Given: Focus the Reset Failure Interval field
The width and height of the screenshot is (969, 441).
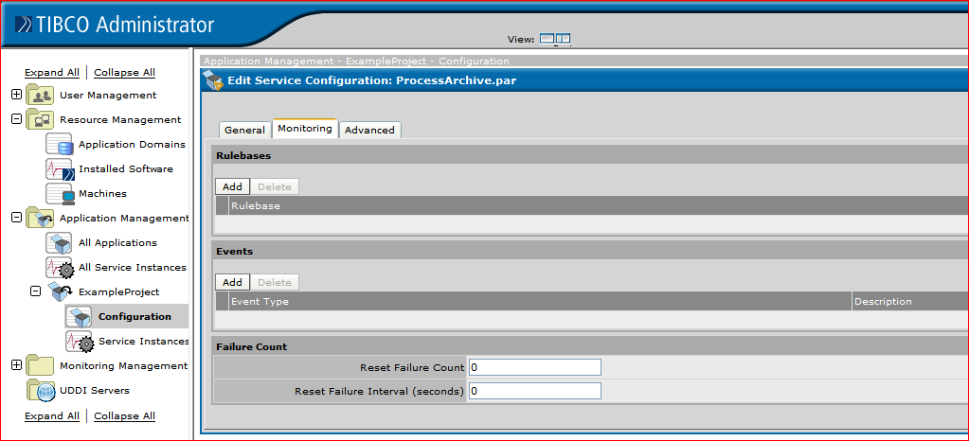Looking at the screenshot, I should pos(534,391).
